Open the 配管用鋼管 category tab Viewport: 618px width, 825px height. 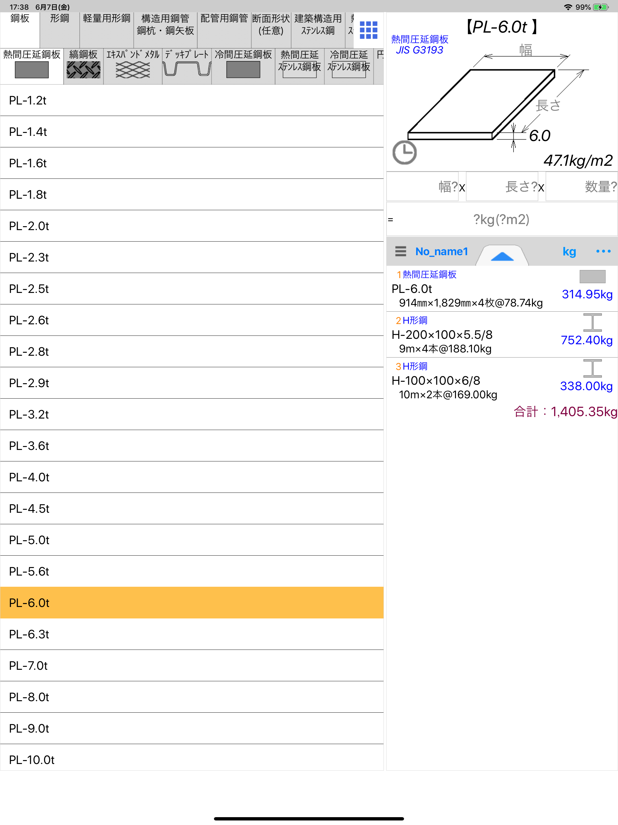click(224, 30)
